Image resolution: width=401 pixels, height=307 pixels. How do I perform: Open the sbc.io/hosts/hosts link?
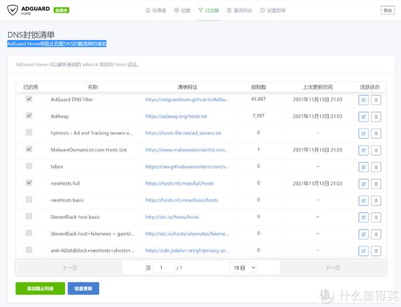(x=172, y=217)
